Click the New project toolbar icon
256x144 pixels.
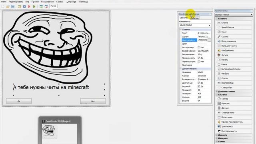pos(3,6)
